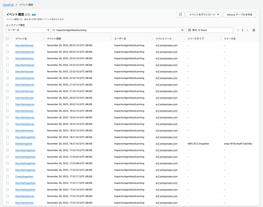Open the ユーザー名 lookup attribute dropdown
The height and width of the screenshot is (207, 263).
coord(28,30)
